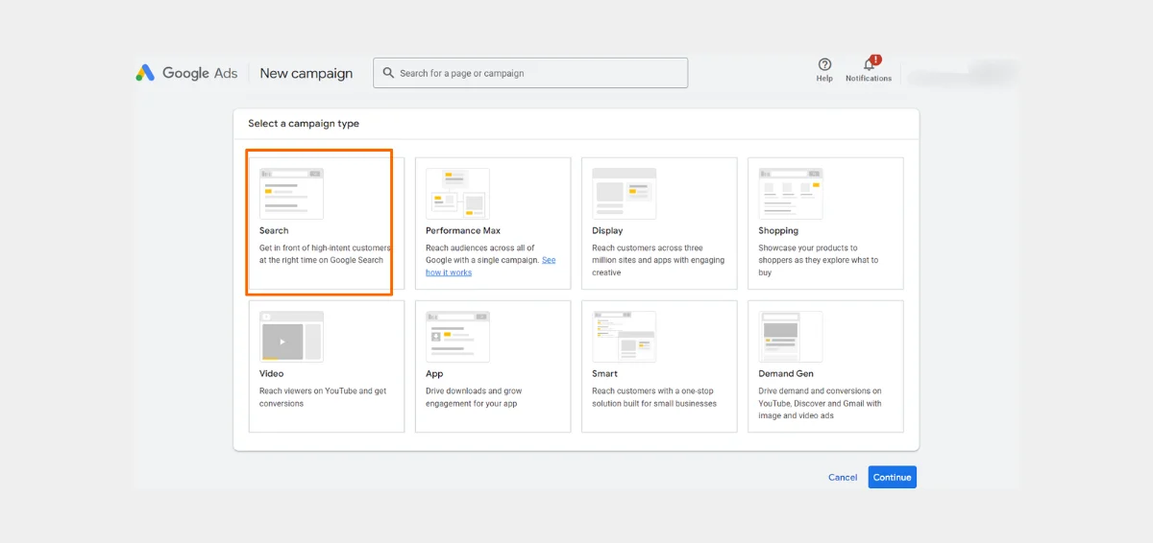Click the 'Notifications' label under the bell
The image size is (1153, 543).
(869, 79)
